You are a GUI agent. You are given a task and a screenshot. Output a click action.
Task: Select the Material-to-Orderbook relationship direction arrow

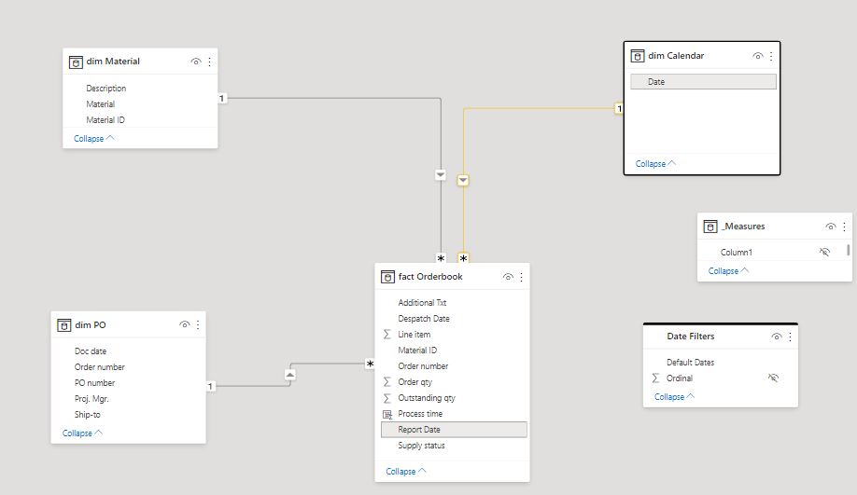(x=441, y=175)
